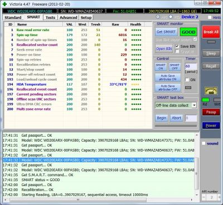
Task: Select the Power-off retract count row
Action: click(x=78, y=74)
